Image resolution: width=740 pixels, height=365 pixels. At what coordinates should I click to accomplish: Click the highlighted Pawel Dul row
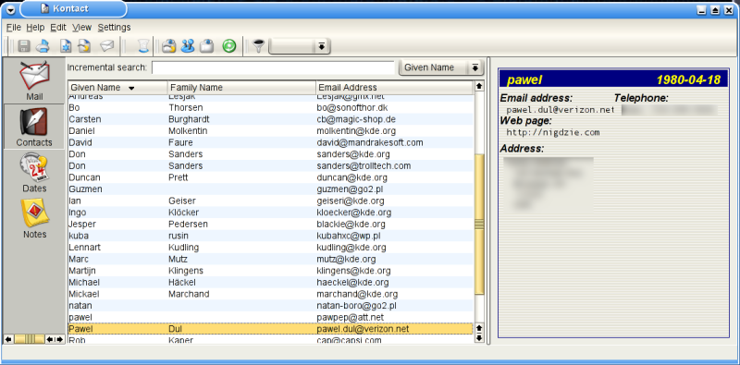pos(270,329)
